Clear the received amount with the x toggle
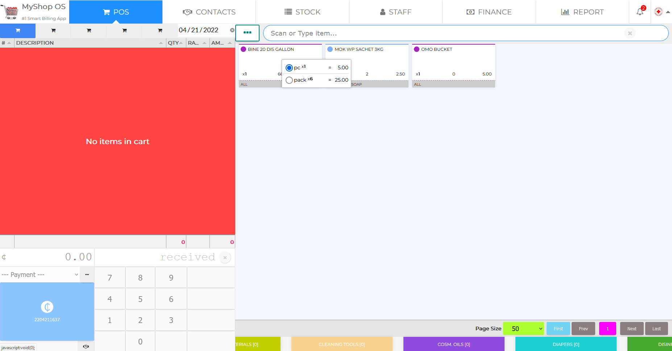This screenshot has width=672, height=351. coord(225,257)
